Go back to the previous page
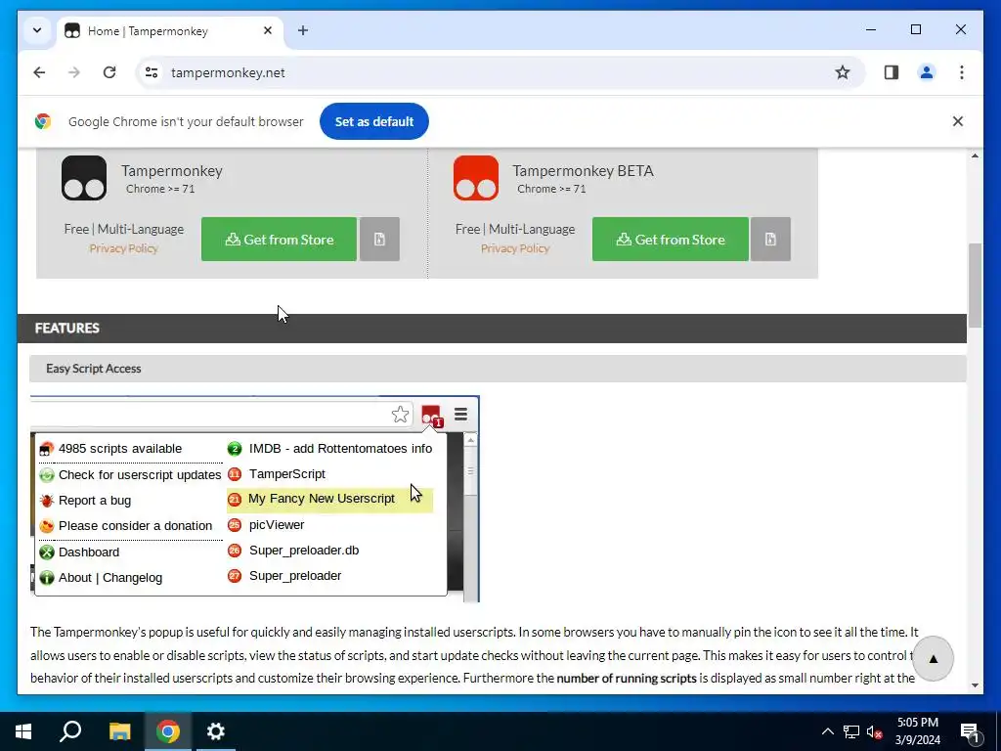This screenshot has width=1001, height=751. (x=39, y=72)
